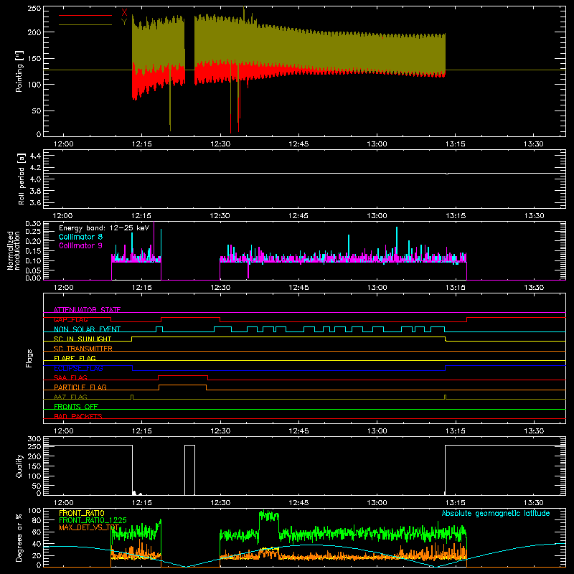Image resolution: width=574 pixels, height=574 pixels.
Task: Click the Collimator 8 legend entry
Action: tap(80, 237)
